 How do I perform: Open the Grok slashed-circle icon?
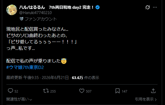(147, 7)
